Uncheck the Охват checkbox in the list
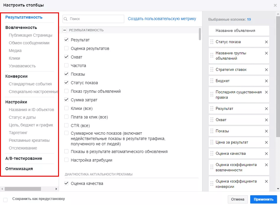280x205 pixels. pyautogui.click(x=66, y=57)
